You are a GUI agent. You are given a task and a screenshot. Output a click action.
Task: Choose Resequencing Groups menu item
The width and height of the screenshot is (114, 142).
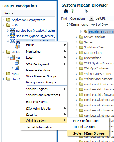pos(44,82)
